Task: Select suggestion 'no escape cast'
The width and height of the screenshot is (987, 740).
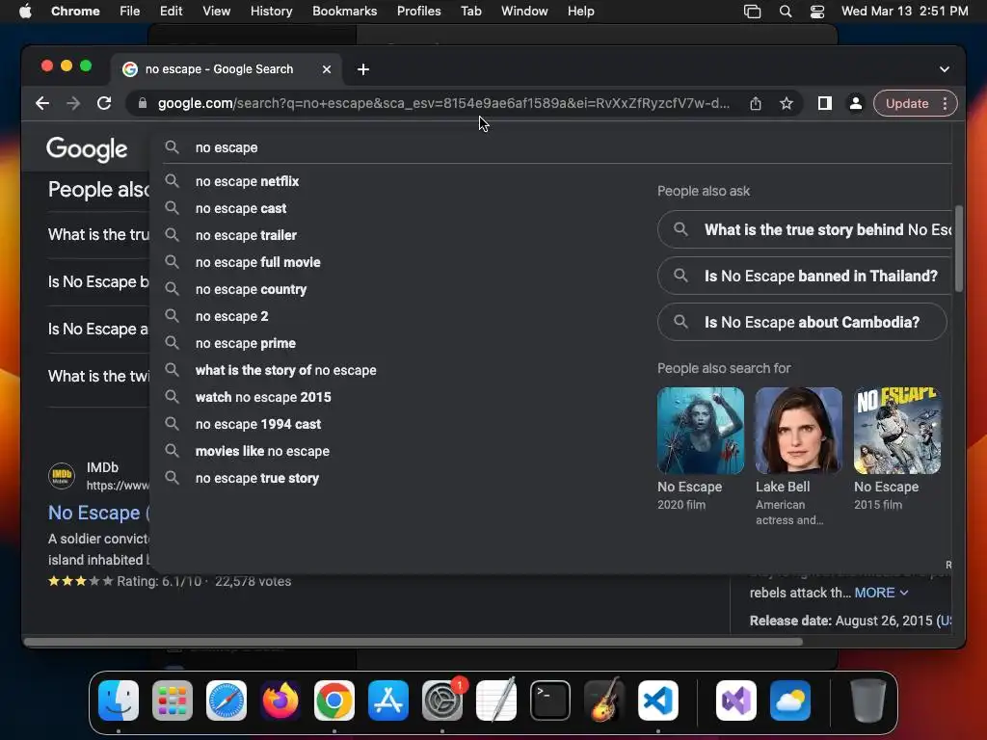Action: 240,208
